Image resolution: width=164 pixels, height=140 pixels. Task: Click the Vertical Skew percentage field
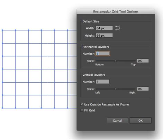coord(143,89)
